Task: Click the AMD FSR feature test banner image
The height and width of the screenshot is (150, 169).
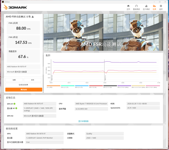Action: pos(103,32)
